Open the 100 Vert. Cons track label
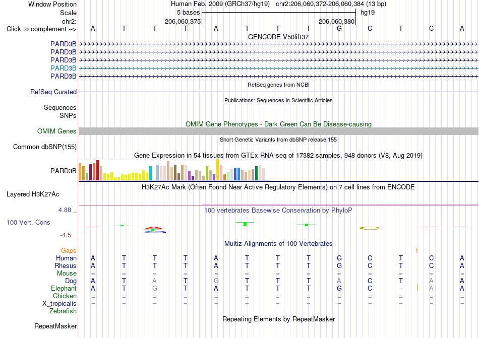 [28, 222]
